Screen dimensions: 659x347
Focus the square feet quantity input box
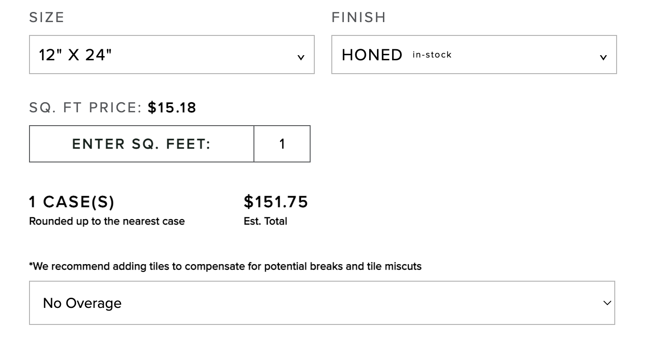(282, 144)
